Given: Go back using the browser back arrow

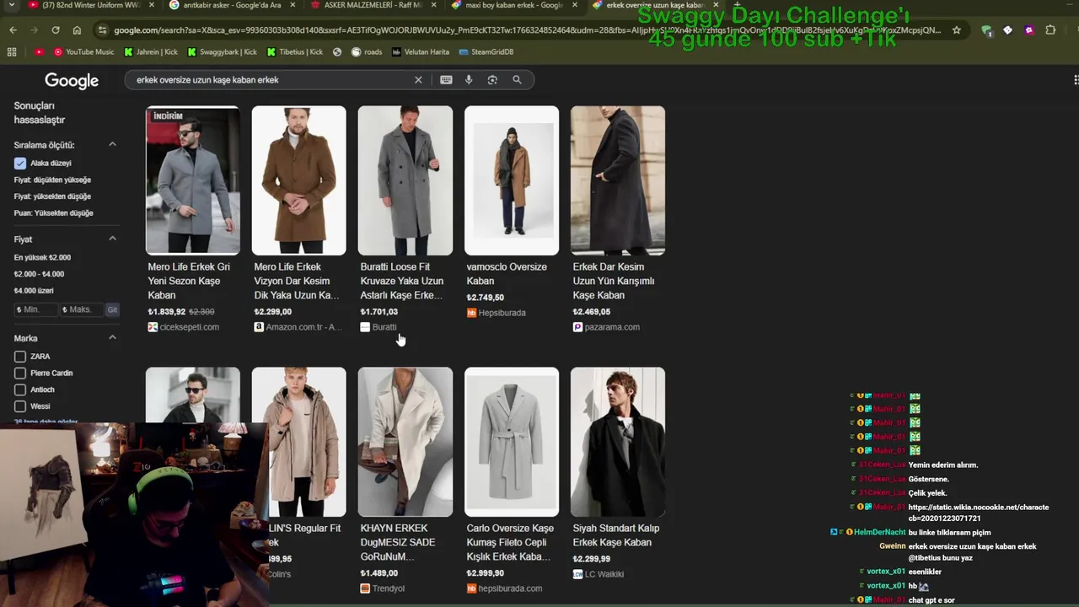Looking at the screenshot, I should [x=13, y=30].
